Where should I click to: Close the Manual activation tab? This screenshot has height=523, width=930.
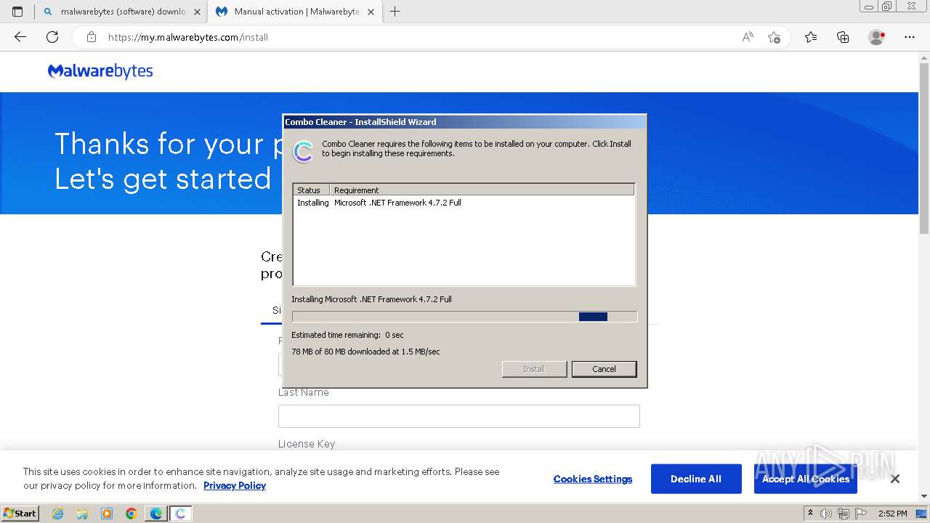pos(371,12)
